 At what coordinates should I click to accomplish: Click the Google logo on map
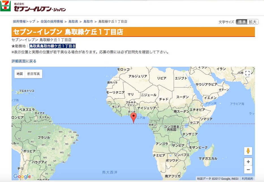[22, 176]
